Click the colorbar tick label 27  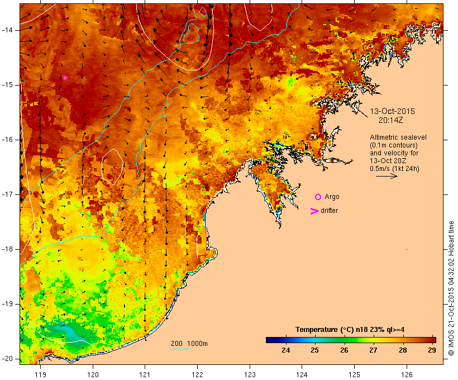[373, 350]
